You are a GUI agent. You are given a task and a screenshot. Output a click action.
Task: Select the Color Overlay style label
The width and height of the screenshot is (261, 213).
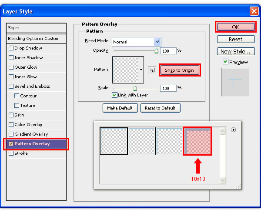(x=28, y=125)
